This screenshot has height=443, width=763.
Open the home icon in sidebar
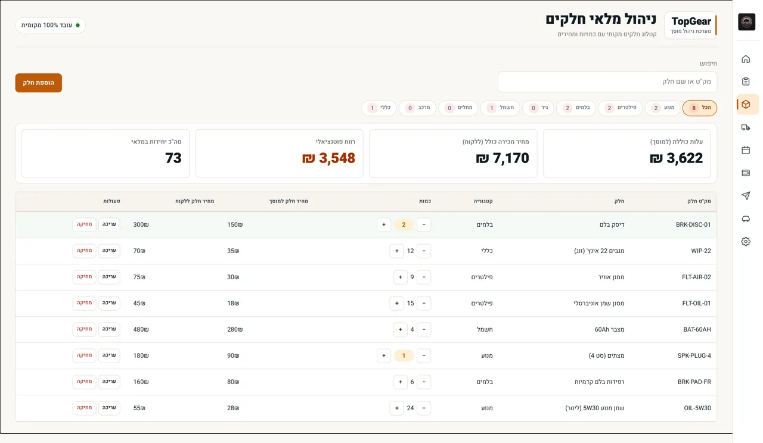pyautogui.click(x=746, y=59)
